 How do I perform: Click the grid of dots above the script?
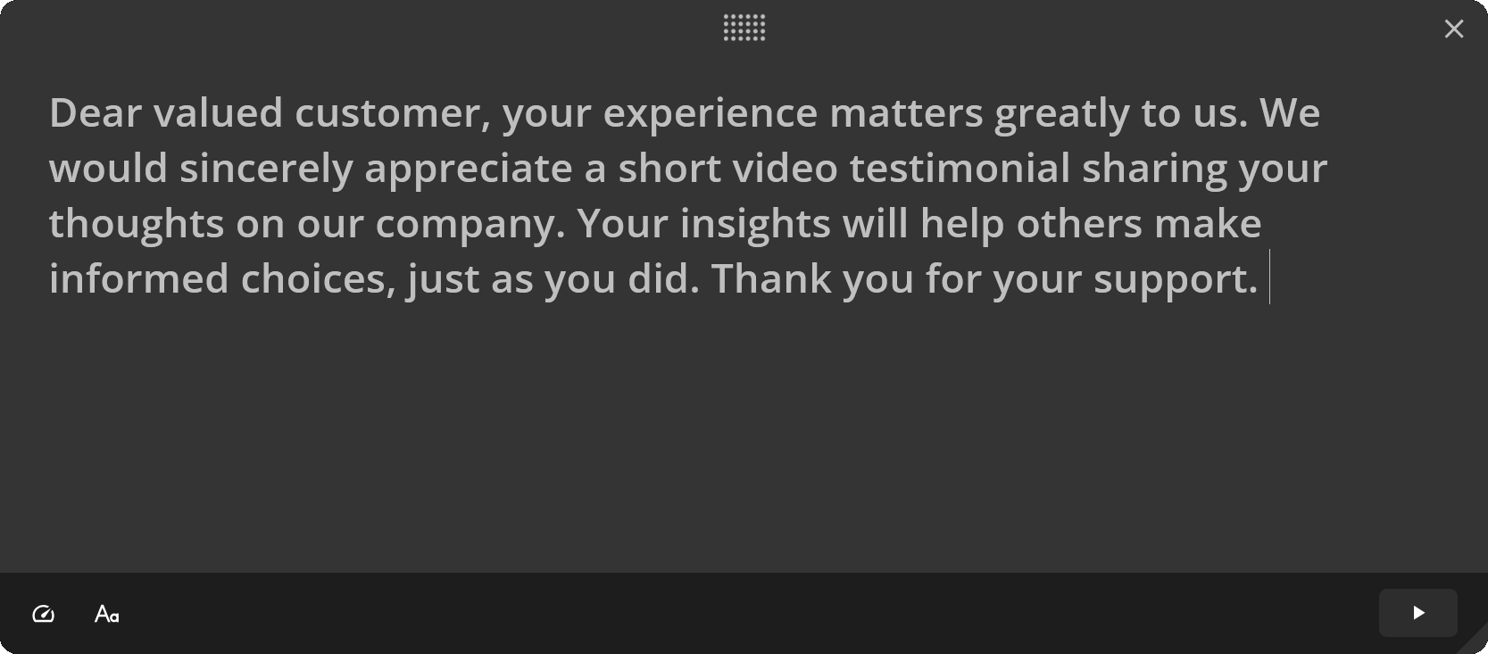pos(744,28)
